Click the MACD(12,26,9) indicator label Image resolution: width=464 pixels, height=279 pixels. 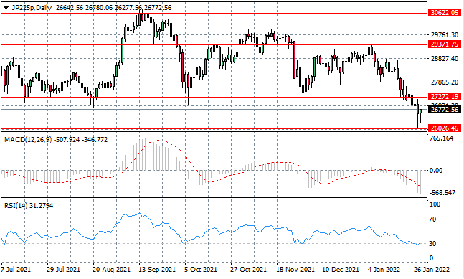pyautogui.click(x=28, y=139)
